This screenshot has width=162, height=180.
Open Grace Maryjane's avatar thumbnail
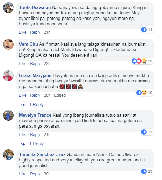[x=8, y=76]
